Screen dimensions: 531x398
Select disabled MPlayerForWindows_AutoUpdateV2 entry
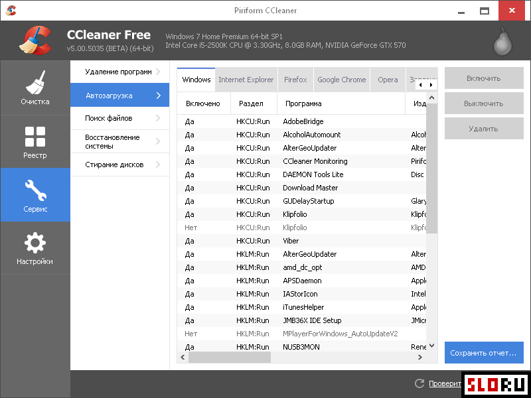coord(302,334)
